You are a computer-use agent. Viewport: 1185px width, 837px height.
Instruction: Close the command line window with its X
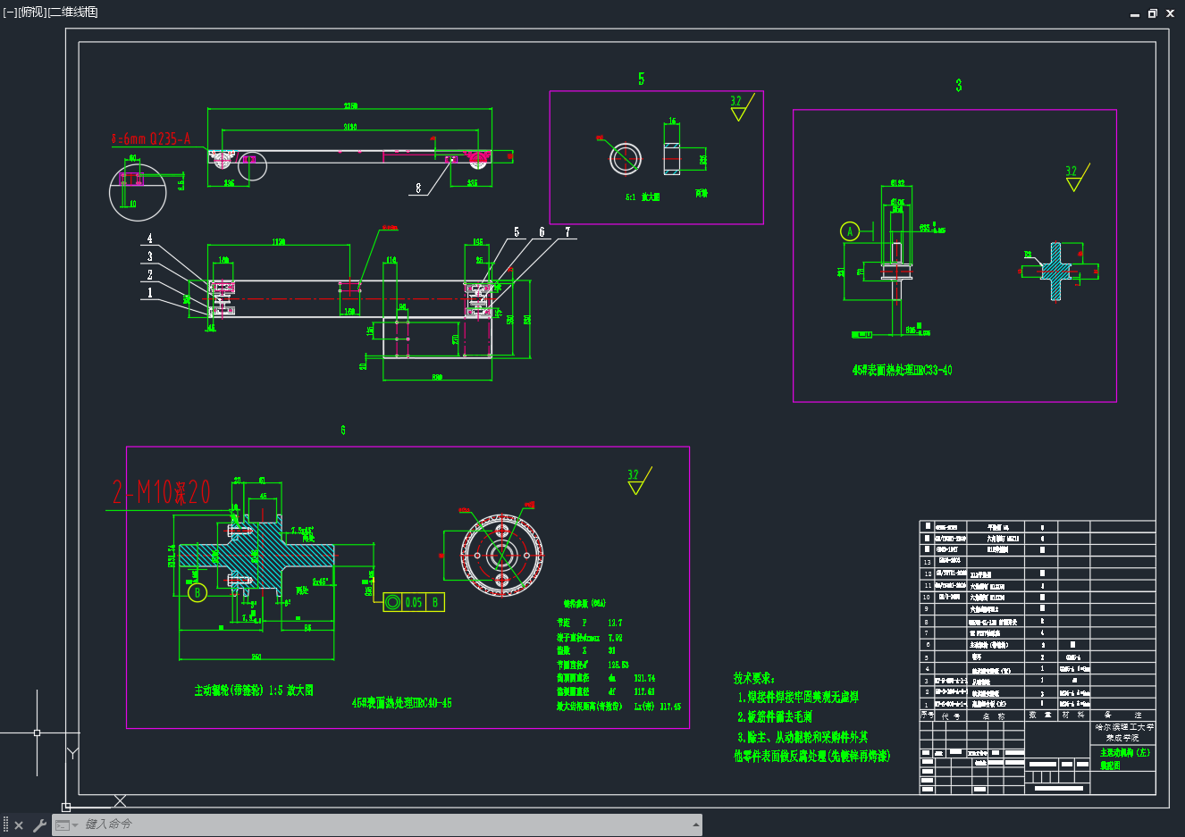(x=19, y=825)
